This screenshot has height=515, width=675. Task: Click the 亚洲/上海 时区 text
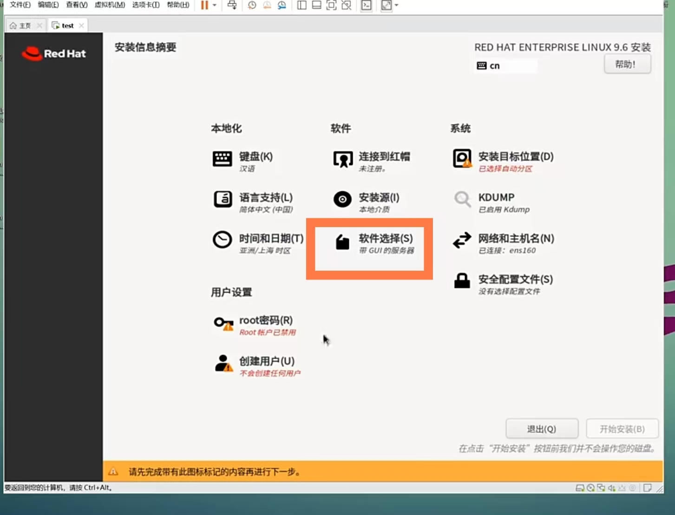[x=265, y=251]
